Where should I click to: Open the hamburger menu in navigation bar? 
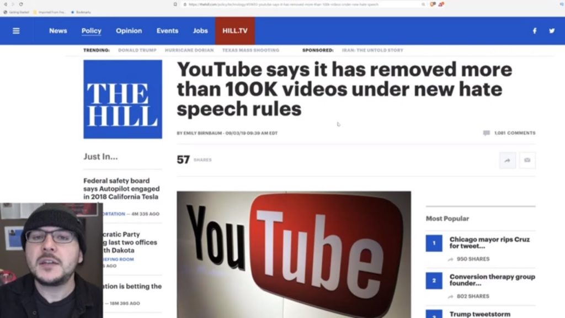16,31
